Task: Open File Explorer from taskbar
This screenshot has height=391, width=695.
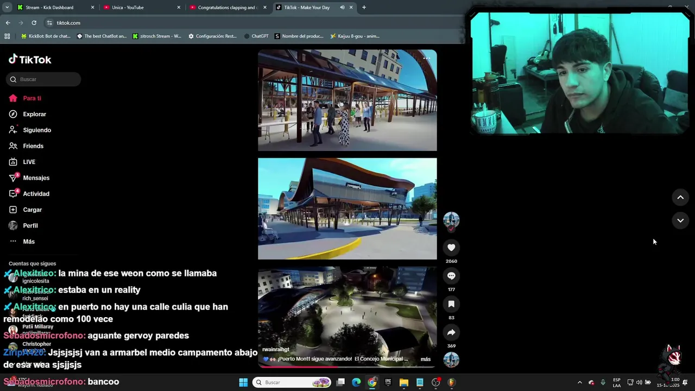Action: click(x=404, y=382)
